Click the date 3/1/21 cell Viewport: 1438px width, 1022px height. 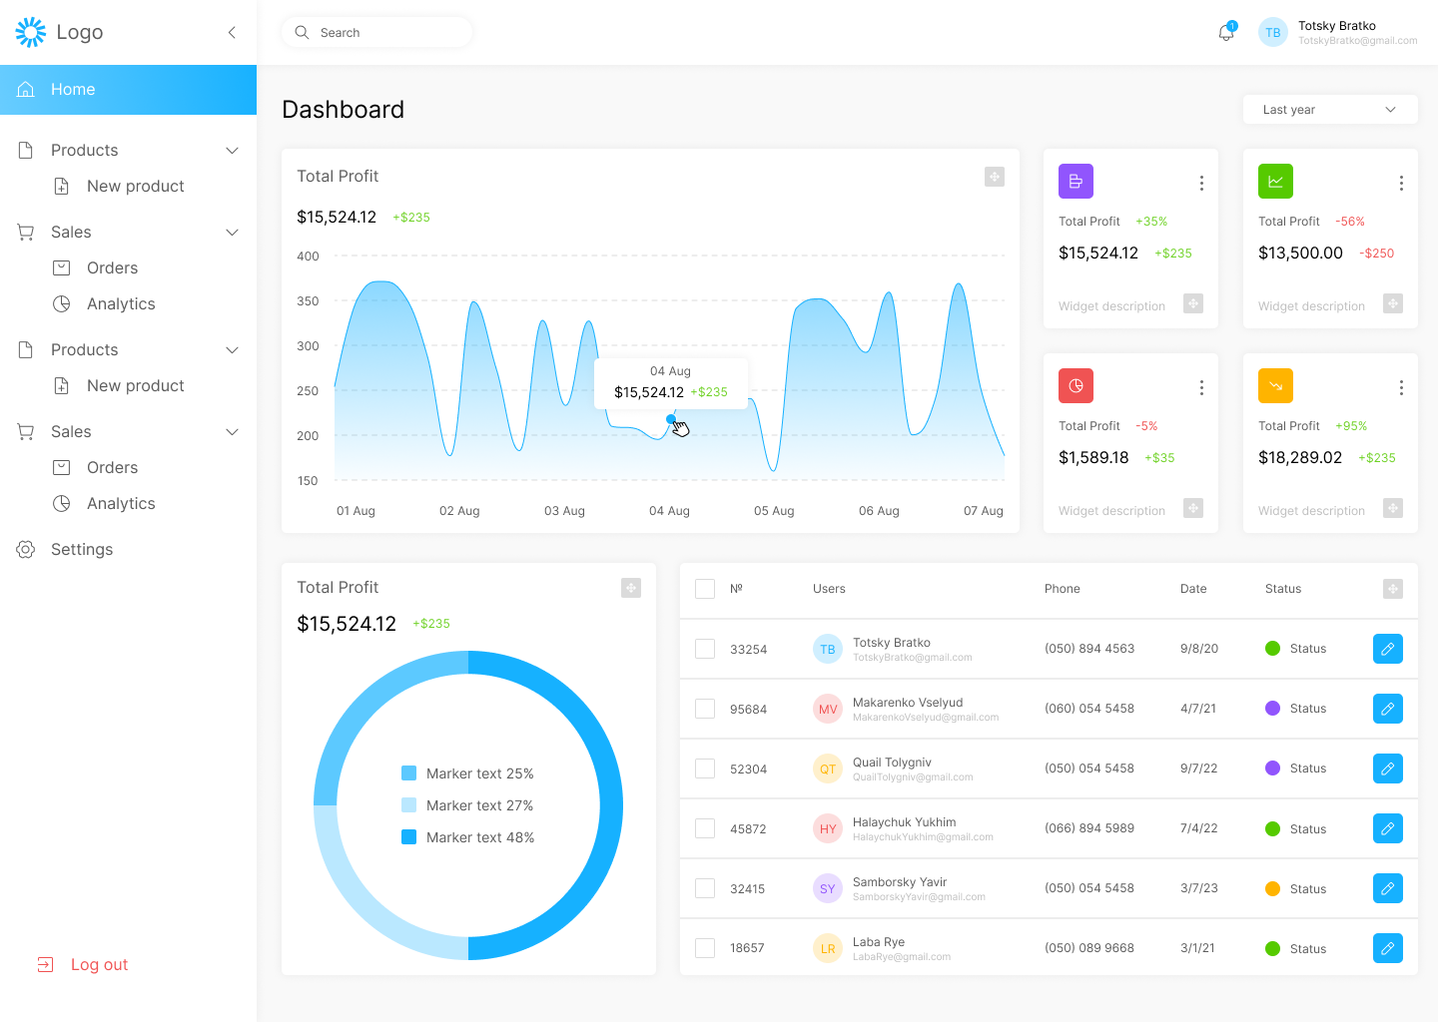click(1197, 948)
